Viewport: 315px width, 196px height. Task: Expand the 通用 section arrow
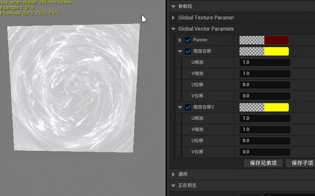[174, 174]
